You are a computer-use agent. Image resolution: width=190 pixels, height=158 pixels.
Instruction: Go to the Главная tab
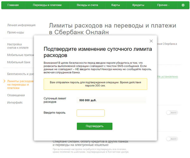[13, 5]
